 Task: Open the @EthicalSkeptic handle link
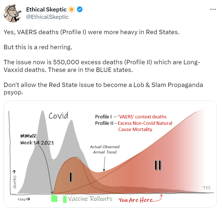[47, 17]
